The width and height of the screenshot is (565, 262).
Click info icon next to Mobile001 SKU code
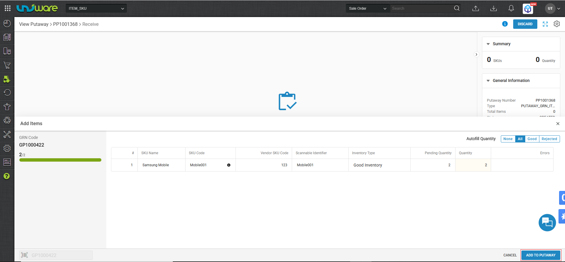pyautogui.click(x=229, y=165)
